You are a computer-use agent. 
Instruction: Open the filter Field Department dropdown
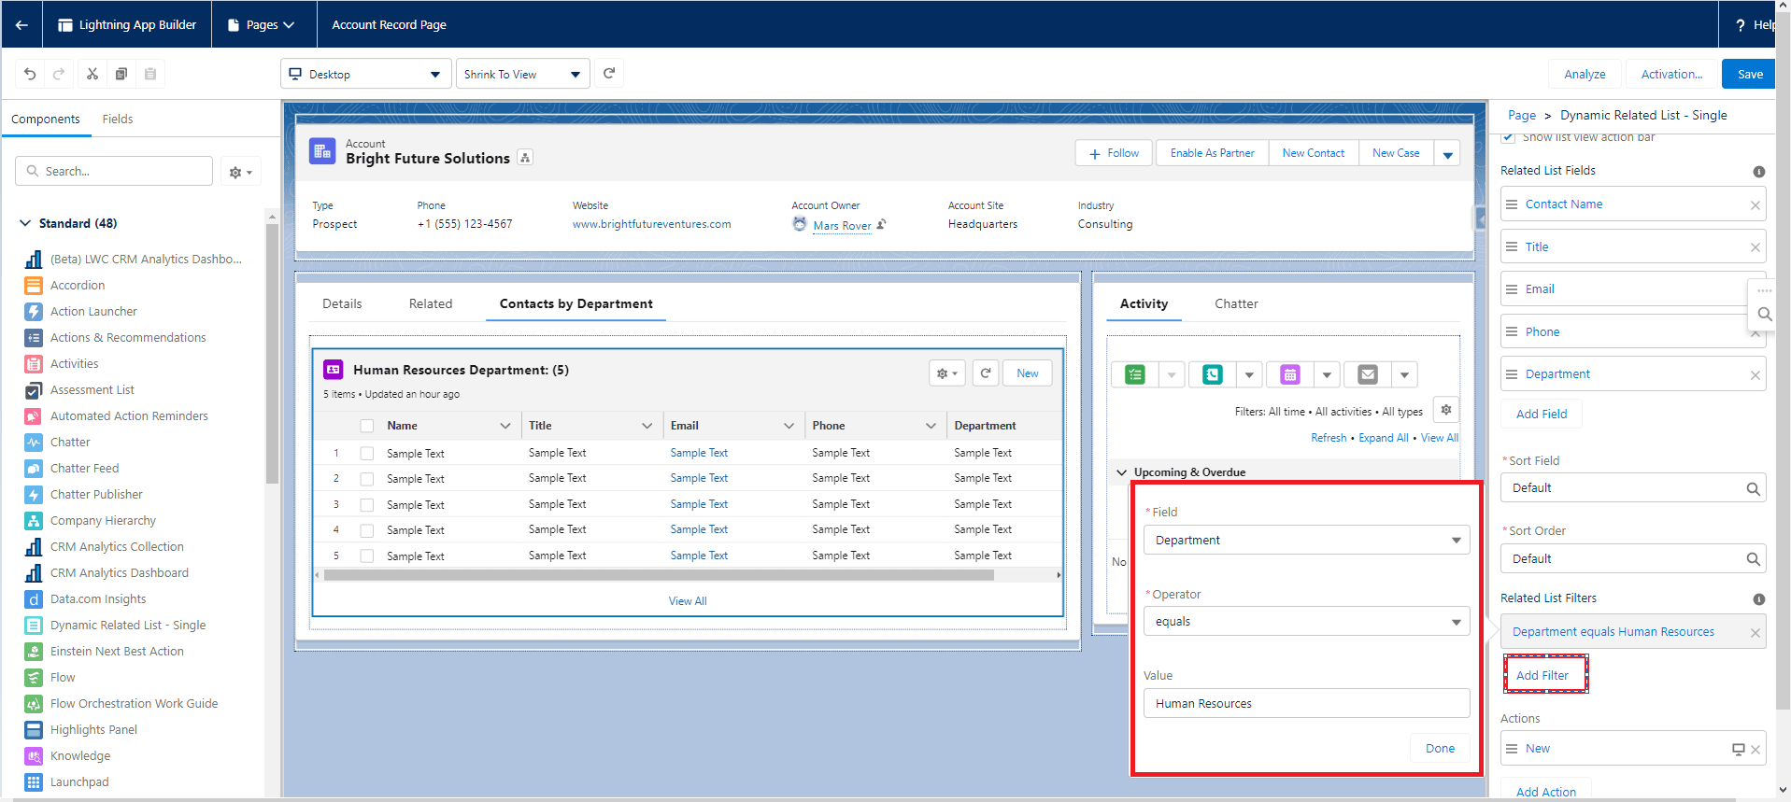[x=1306, y=540]
